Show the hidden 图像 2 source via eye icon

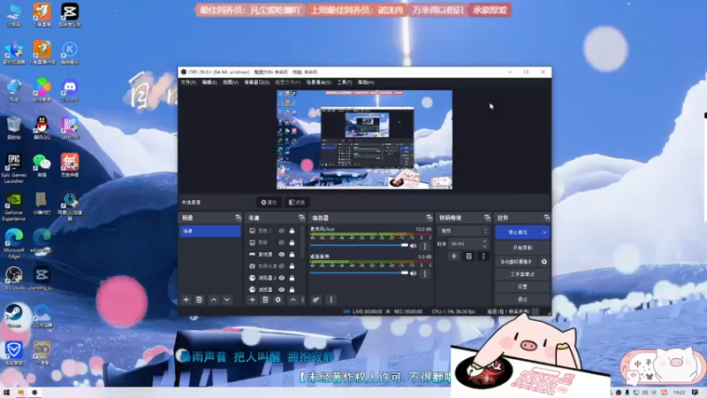[281, 231]
